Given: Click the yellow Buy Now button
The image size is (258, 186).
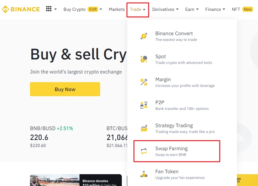Looking at the screenshot, I should 65,89.
